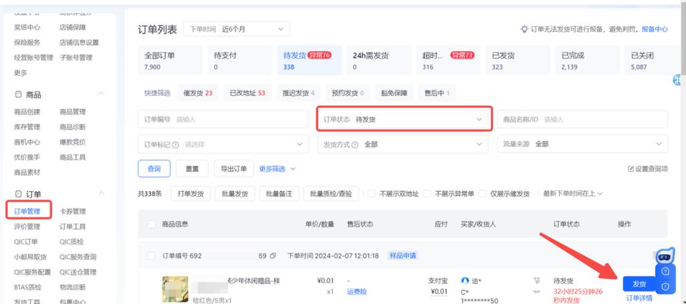The width and height of the screenshot is (686, 304).
Task: Click the floating blue icon at right edge
Action: pos(678,80)
